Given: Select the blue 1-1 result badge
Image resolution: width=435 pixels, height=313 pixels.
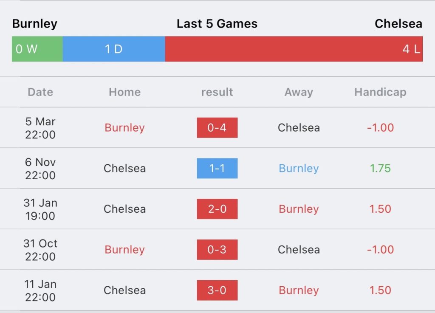Looking at the screenshot, I should (217, 168).
